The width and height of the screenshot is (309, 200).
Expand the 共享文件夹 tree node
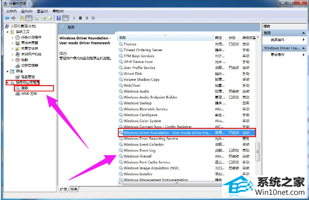pos(13,48)
